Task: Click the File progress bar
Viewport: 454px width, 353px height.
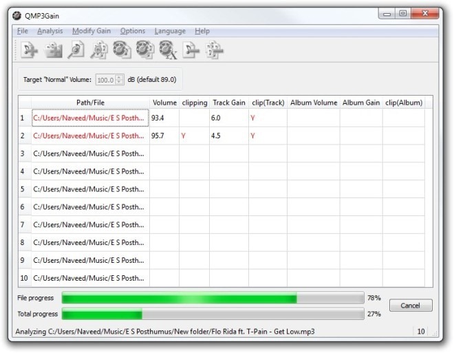Action: pos(213,298)
